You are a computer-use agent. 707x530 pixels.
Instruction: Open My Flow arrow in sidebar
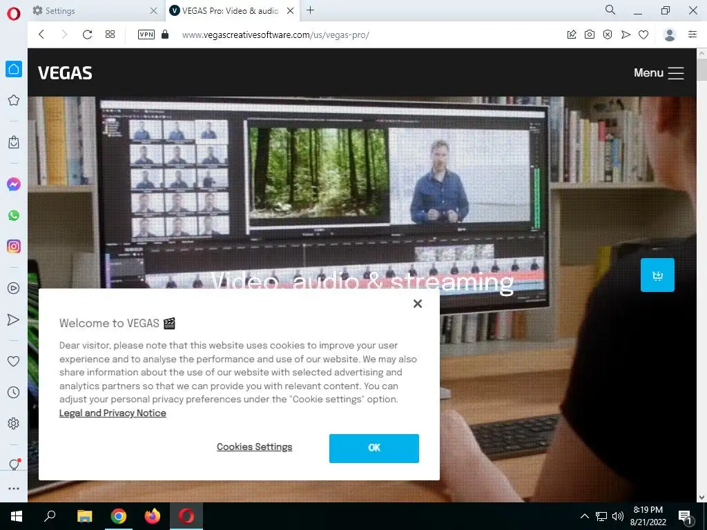point(14,320)
